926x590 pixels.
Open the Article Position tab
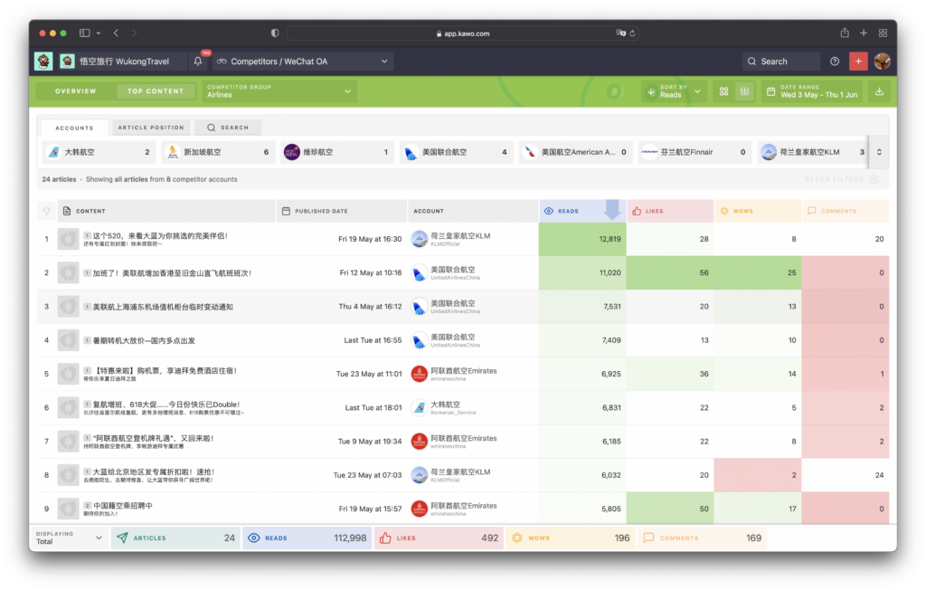pos(151,127)
